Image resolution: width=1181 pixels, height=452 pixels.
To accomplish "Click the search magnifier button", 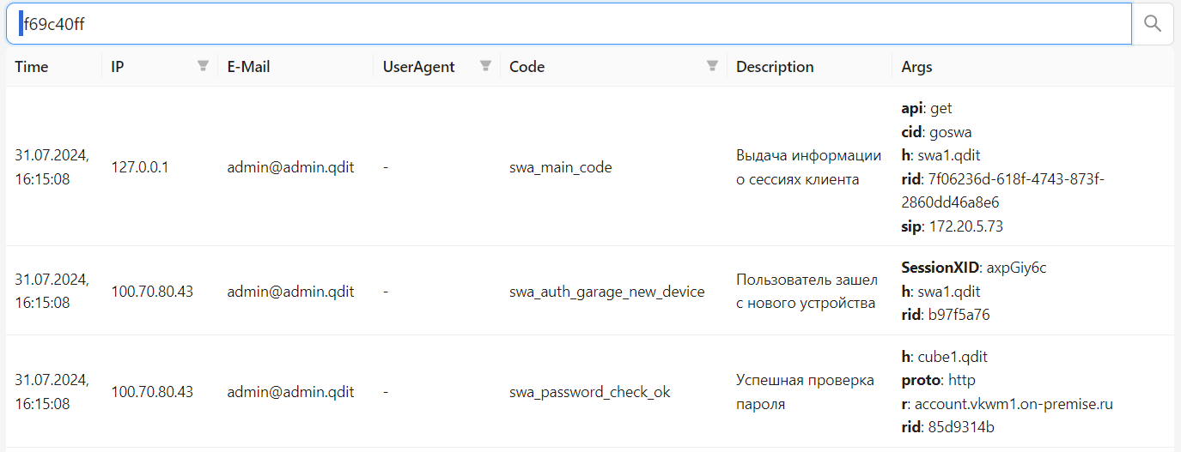I will point(1153,25).
